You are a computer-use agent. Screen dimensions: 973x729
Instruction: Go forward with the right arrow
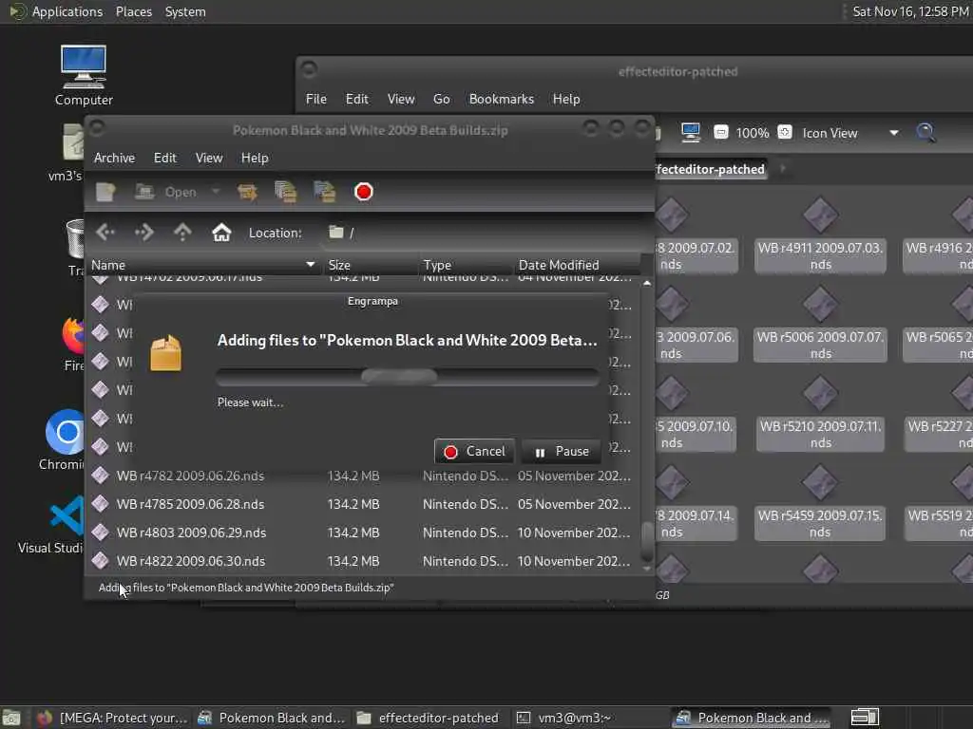point(144,233)
